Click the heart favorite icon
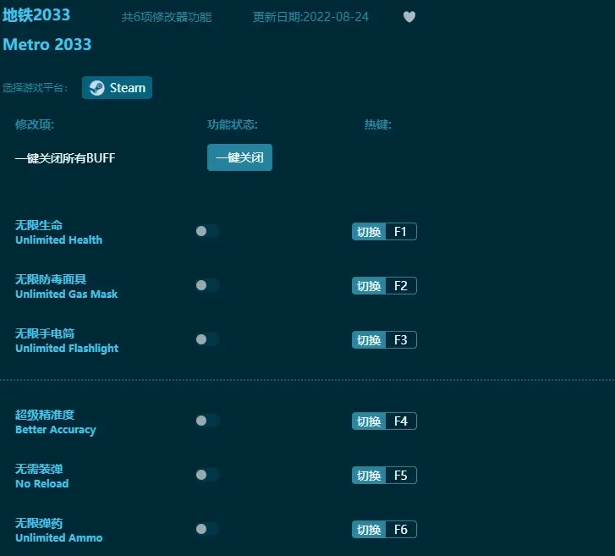Screen dimensions: 615x556 pyautogui.click(x=409, y=17)
